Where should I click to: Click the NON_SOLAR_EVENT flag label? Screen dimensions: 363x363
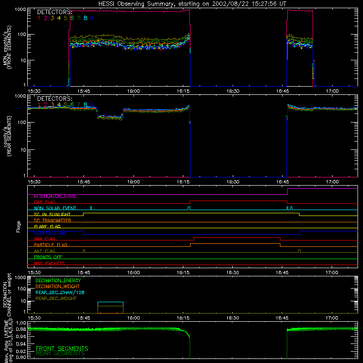[55, 208]
